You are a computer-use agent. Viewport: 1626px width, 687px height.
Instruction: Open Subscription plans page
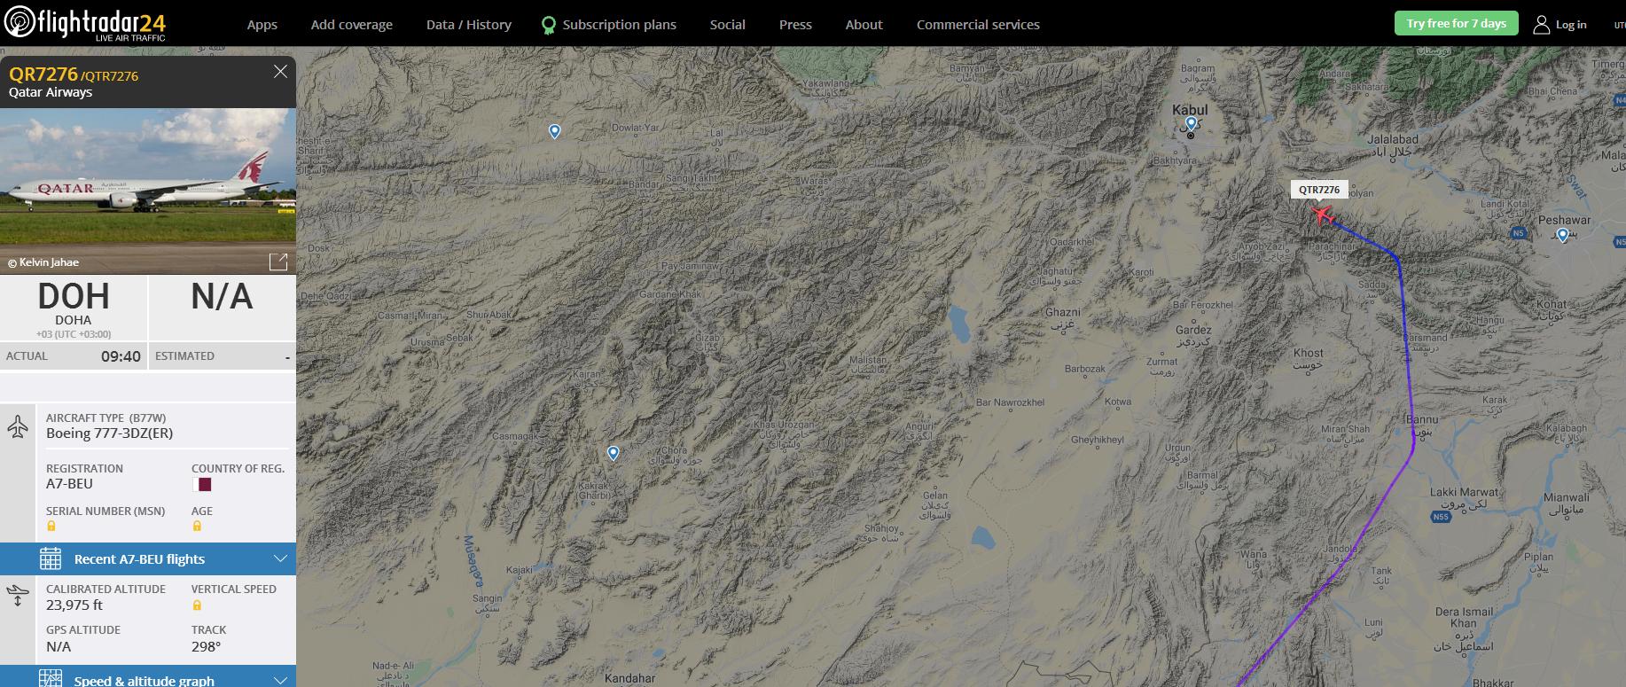click(619, 25)
